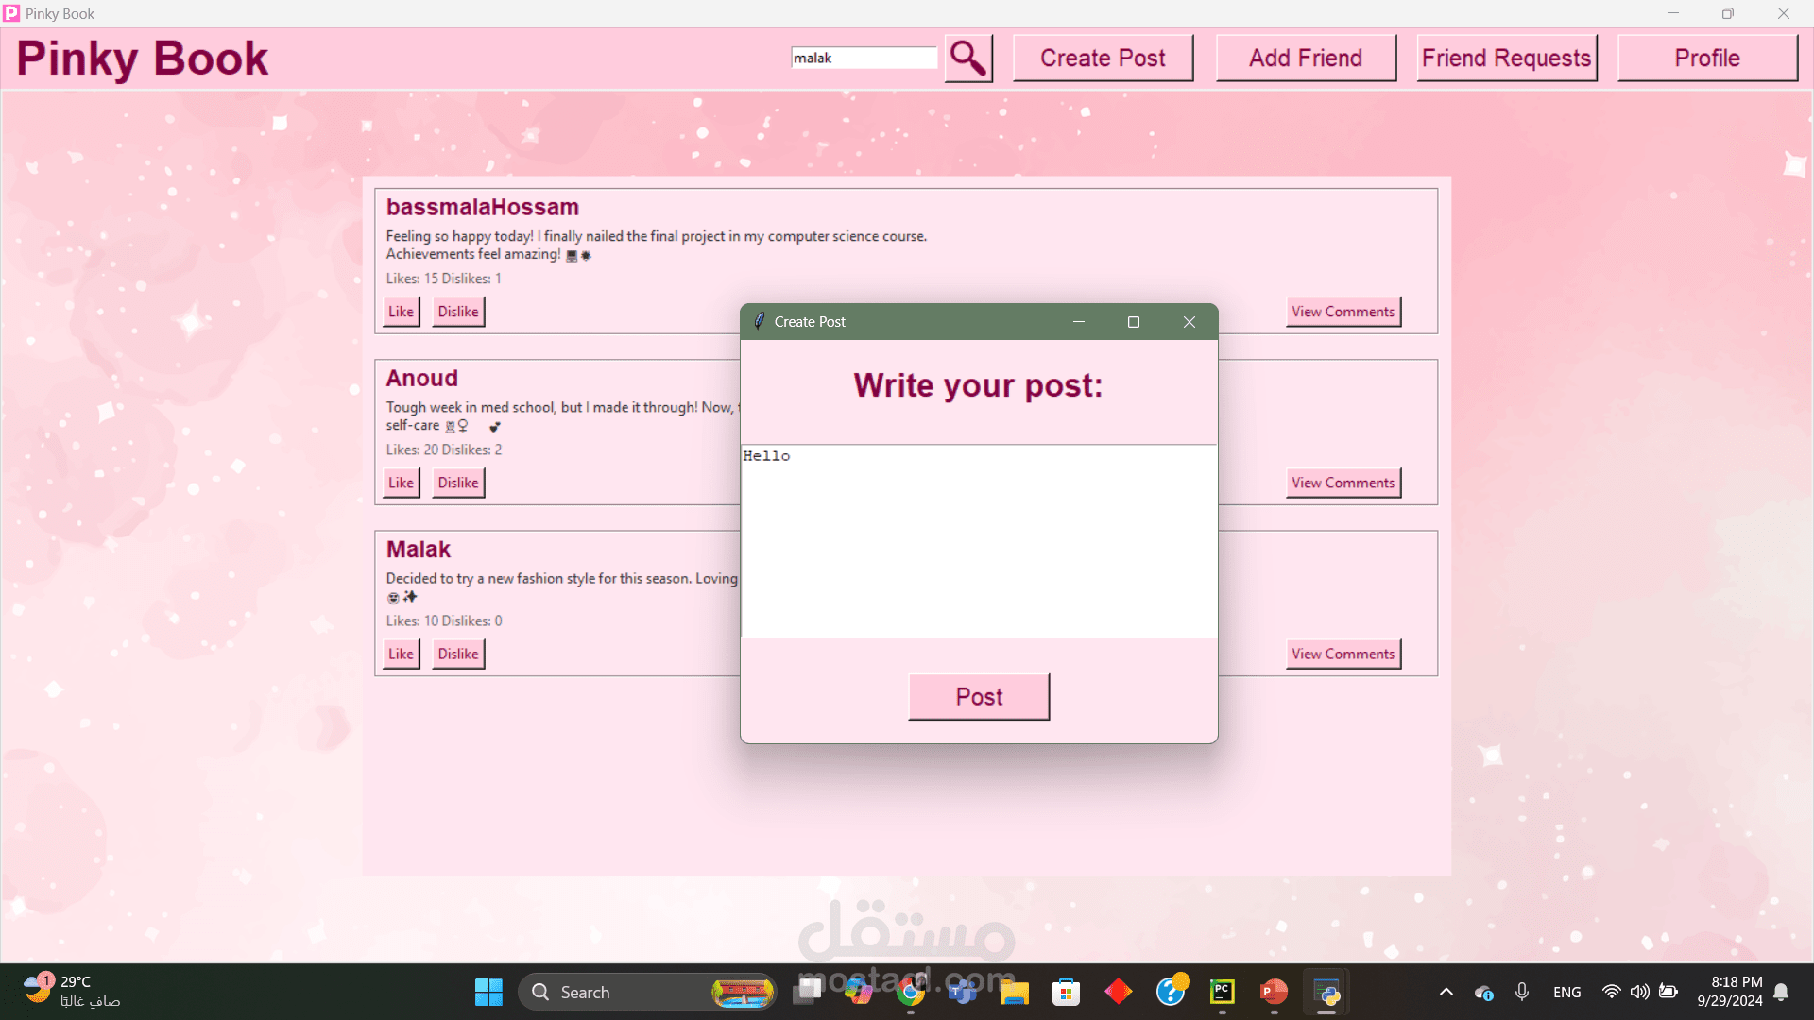Click the Windows Start icon

[x=488, y=992]
